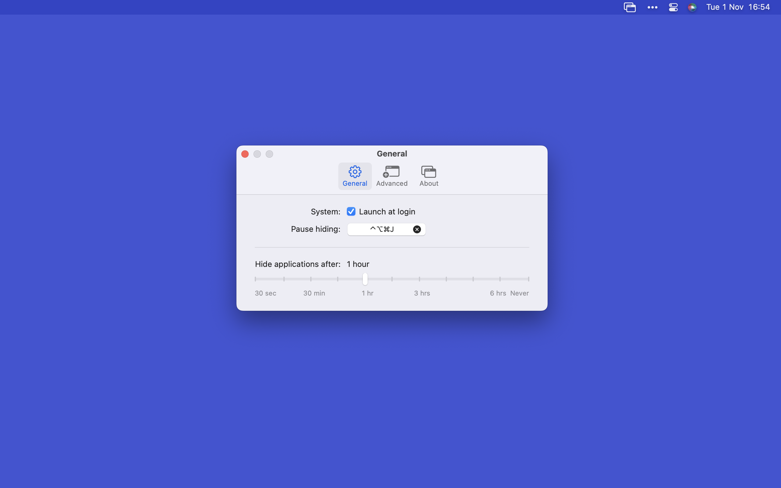Close the General preferences window

click(x=245, y=154)
